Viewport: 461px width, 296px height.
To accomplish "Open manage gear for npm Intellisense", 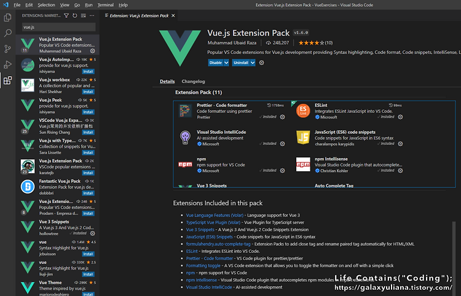I will tap(400, 171).
